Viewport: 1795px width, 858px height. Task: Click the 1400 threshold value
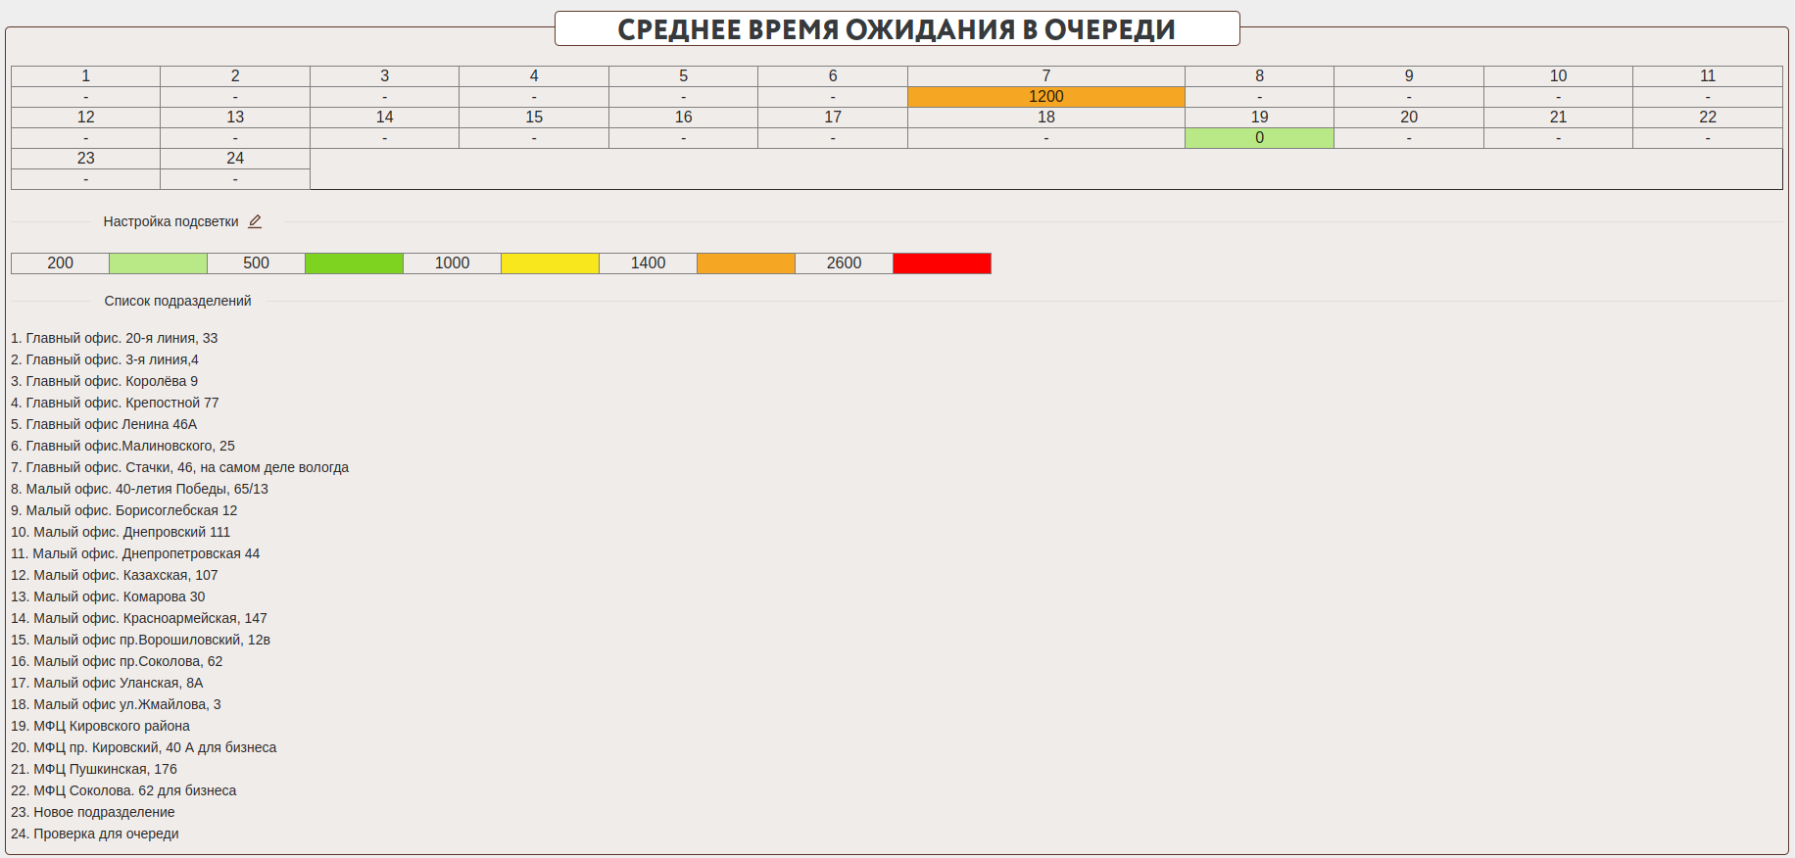click(x=648, y=263)
